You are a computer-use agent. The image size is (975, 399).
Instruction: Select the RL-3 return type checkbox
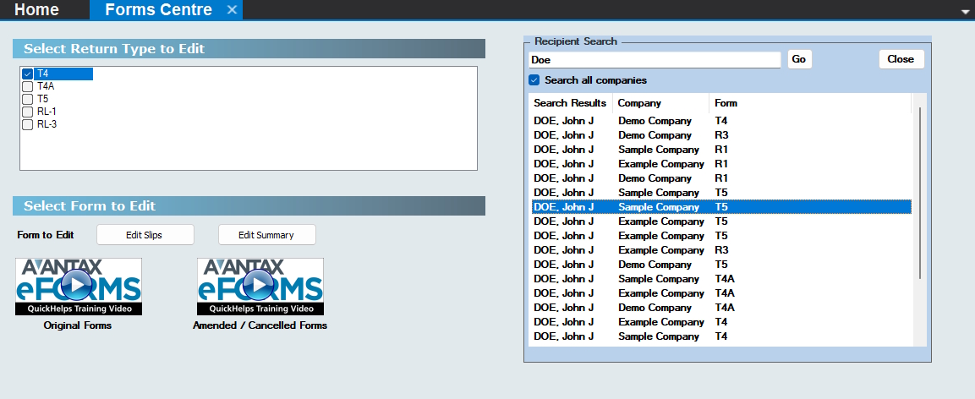tap(28, 124)
